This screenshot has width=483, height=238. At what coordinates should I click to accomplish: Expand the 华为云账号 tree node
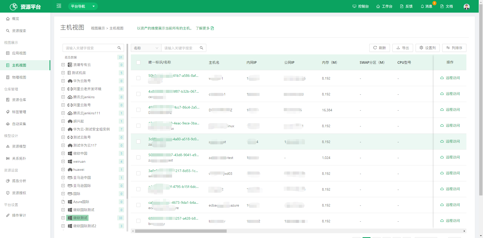(x=63, y=81)
